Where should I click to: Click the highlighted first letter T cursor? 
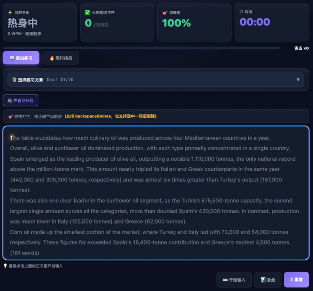[x=12, y=138]
